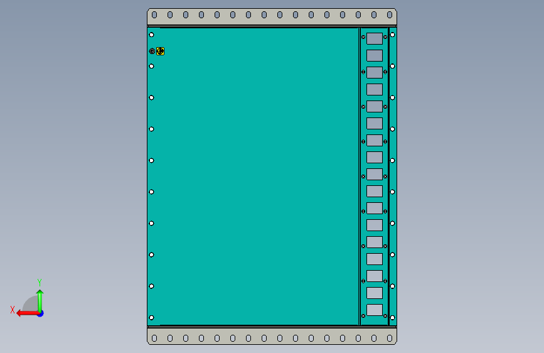The height and width of the screenshot is (353, 544).
Task: Click the bottommost rectangular cutout in the right strip
Action: tap(375, 310)
